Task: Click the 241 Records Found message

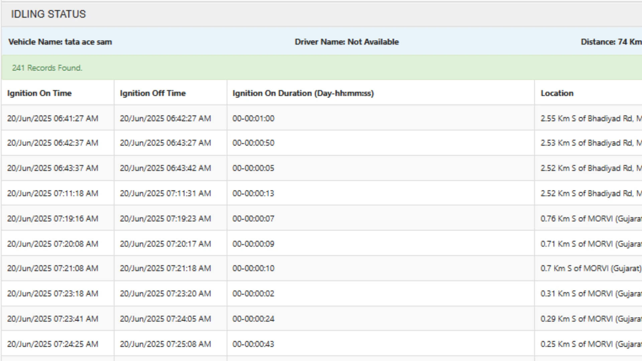Action: [47, 68]
